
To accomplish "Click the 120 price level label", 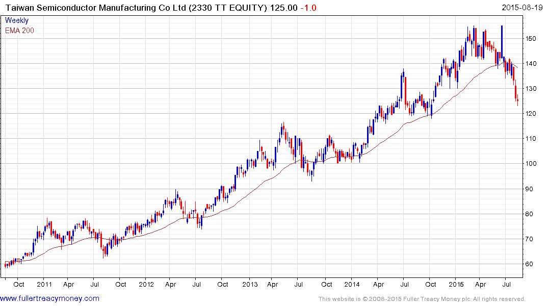I will point(533,114).
